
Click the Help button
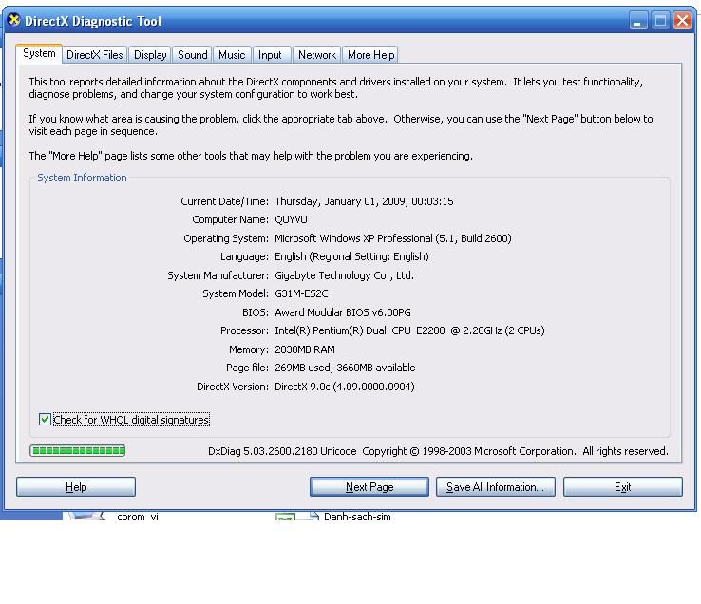(x=76, y=487)
